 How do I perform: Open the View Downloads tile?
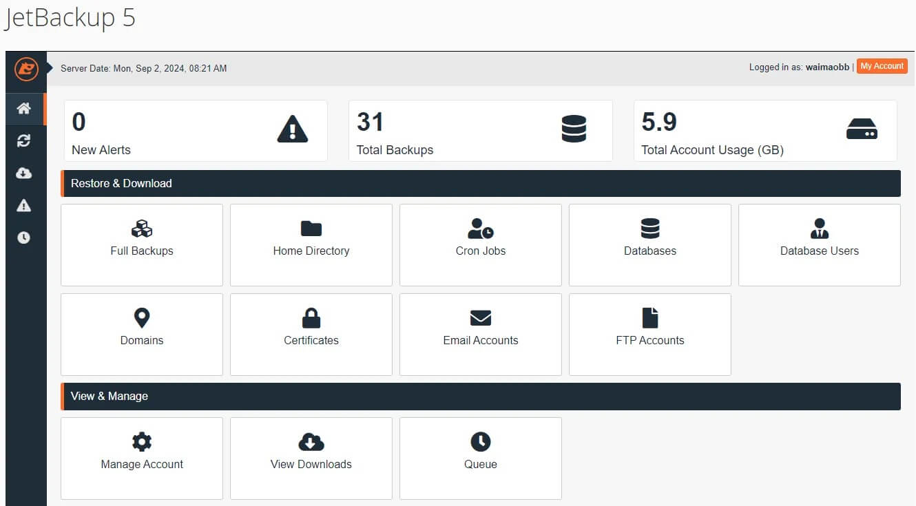[311, 458]
